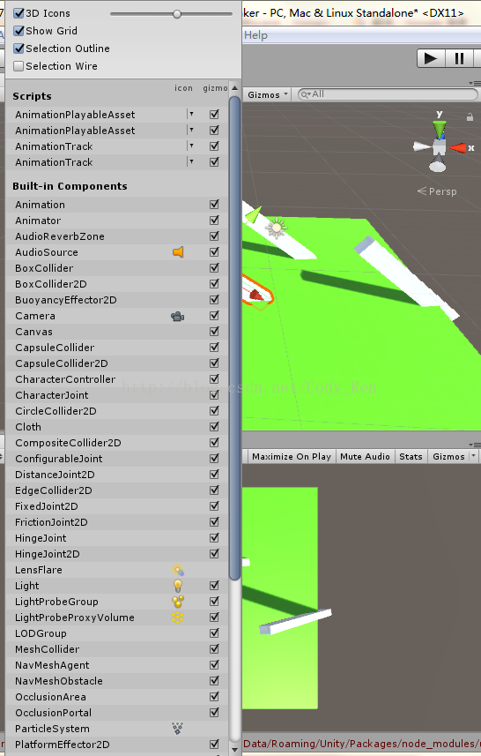Toggle the OcclusionArea gizmo checkbox
Image resolution: width=481 pixels, height=756 pixels.
tap(214, 697)
